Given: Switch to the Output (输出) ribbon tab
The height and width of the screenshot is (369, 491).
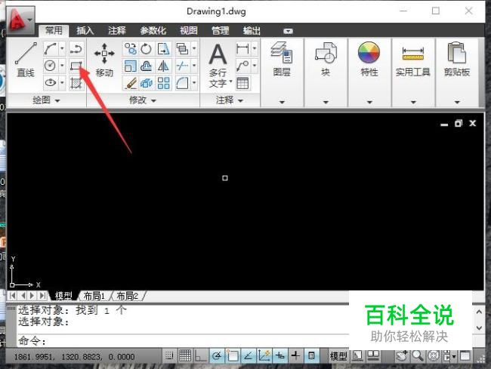Looking at the screenshot, I should click(252, 31).
